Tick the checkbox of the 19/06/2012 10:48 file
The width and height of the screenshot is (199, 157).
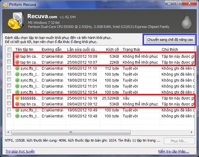9,115
